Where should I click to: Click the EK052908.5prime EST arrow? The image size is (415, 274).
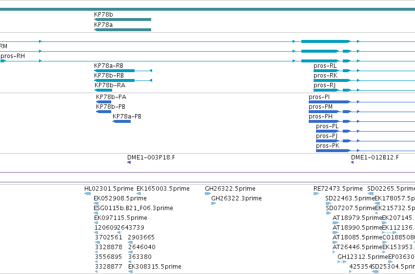click(x=96, y=203)
